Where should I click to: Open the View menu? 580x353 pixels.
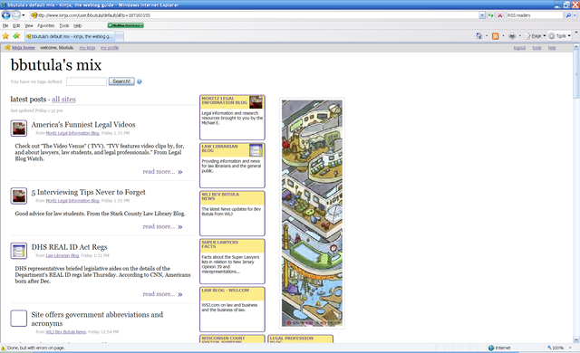point(29,25)
